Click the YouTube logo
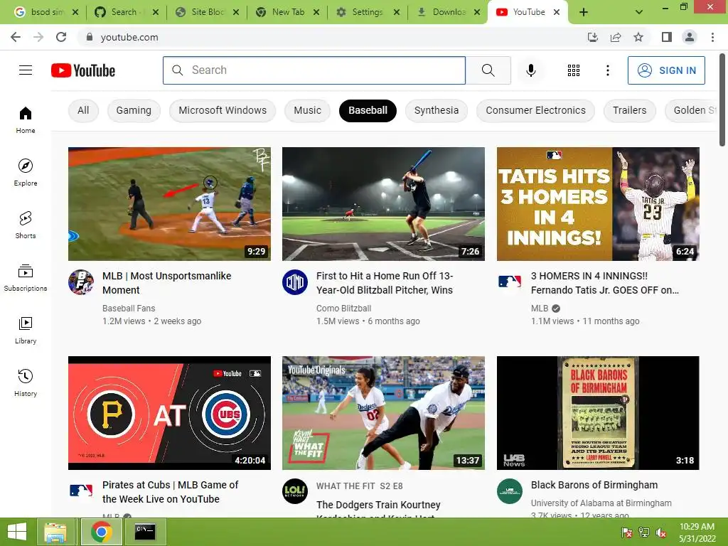This screenshot has height=546, width=728. (x=83, y=70)
